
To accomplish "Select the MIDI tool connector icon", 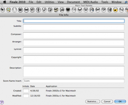I will point(68,10).
